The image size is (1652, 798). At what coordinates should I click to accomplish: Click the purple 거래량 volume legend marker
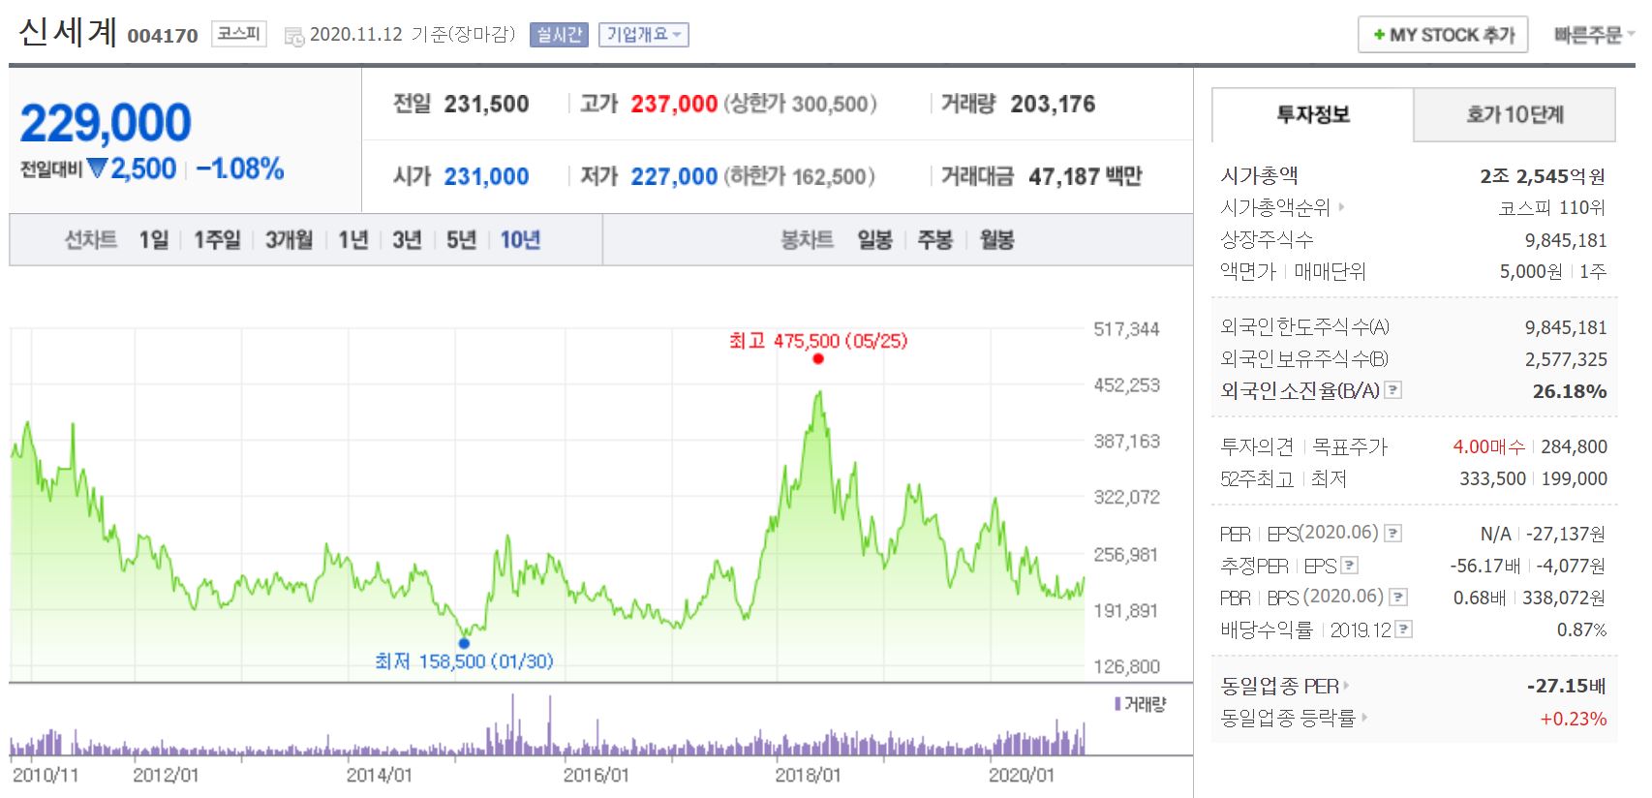pos(1117,705)
